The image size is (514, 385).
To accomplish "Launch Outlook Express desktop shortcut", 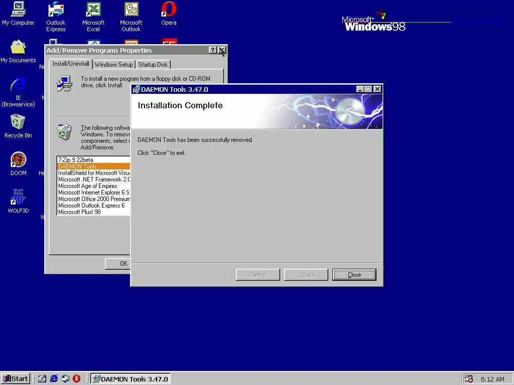I will pyautogui.click(x=56, y=17).
